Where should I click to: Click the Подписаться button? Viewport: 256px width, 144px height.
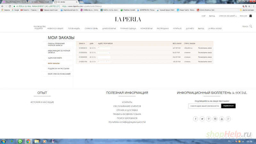(x=228, y=106)
